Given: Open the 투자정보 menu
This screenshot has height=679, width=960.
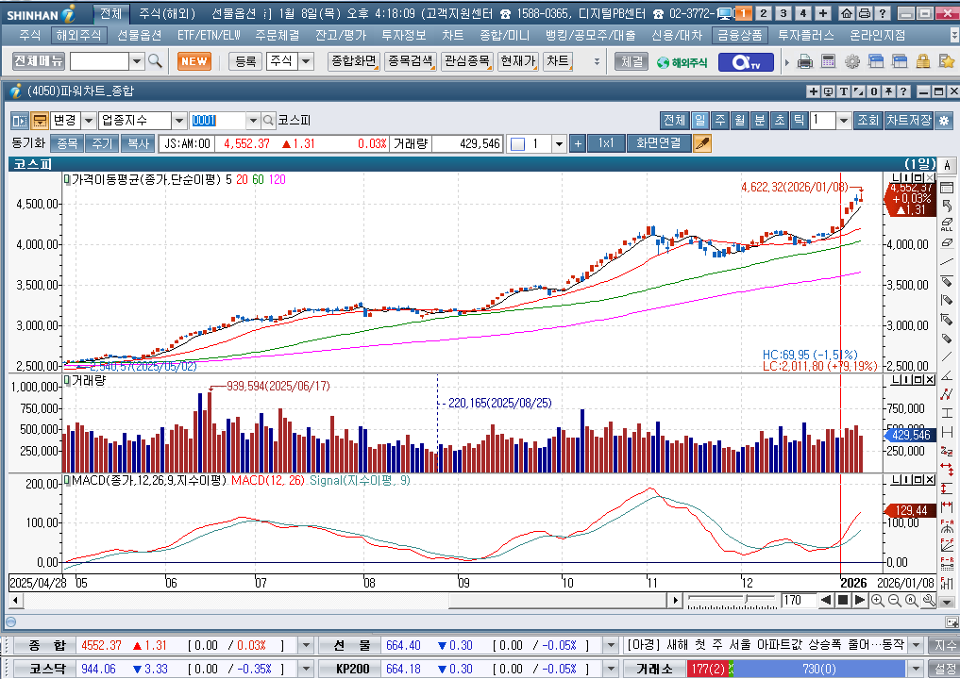Looking at the screenshot, I should pyautogui.click(x=404, y=36).
